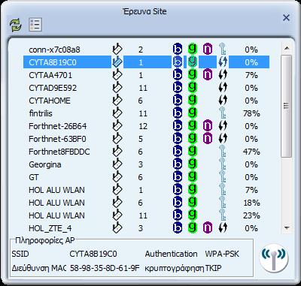Image resolution: width=301 pixels, height=286 pixels.
Task: Select HOL ALU WLAN with 23% signal
Action: tap(56, 215)
